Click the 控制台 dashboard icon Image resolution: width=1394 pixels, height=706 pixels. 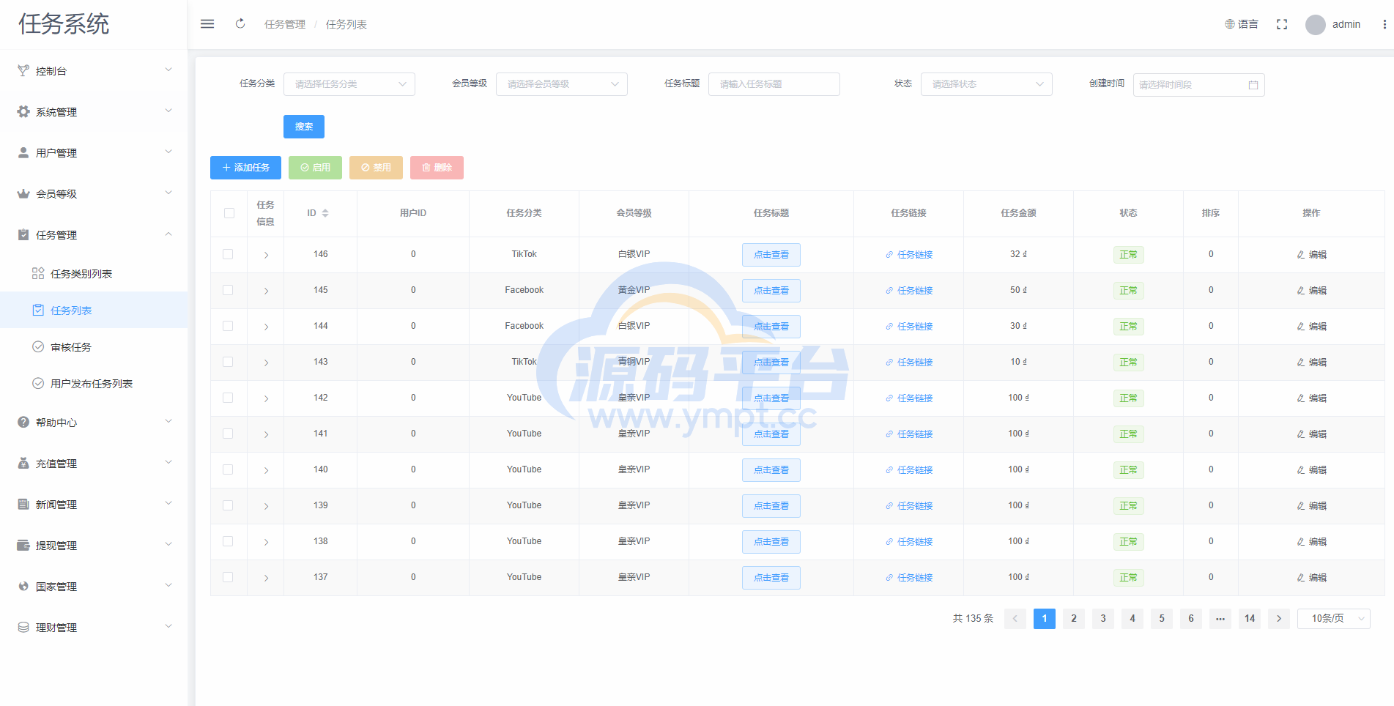pyautogui.click(x=23, y=70)
